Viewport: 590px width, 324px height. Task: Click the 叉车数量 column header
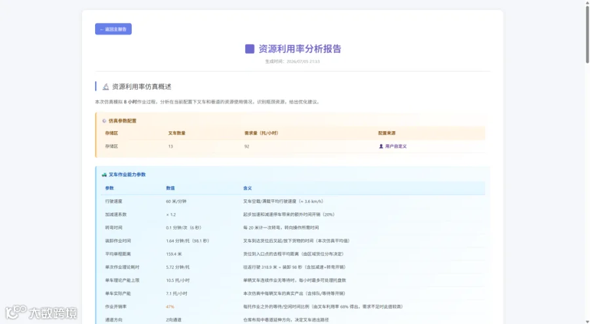[177, 133]
